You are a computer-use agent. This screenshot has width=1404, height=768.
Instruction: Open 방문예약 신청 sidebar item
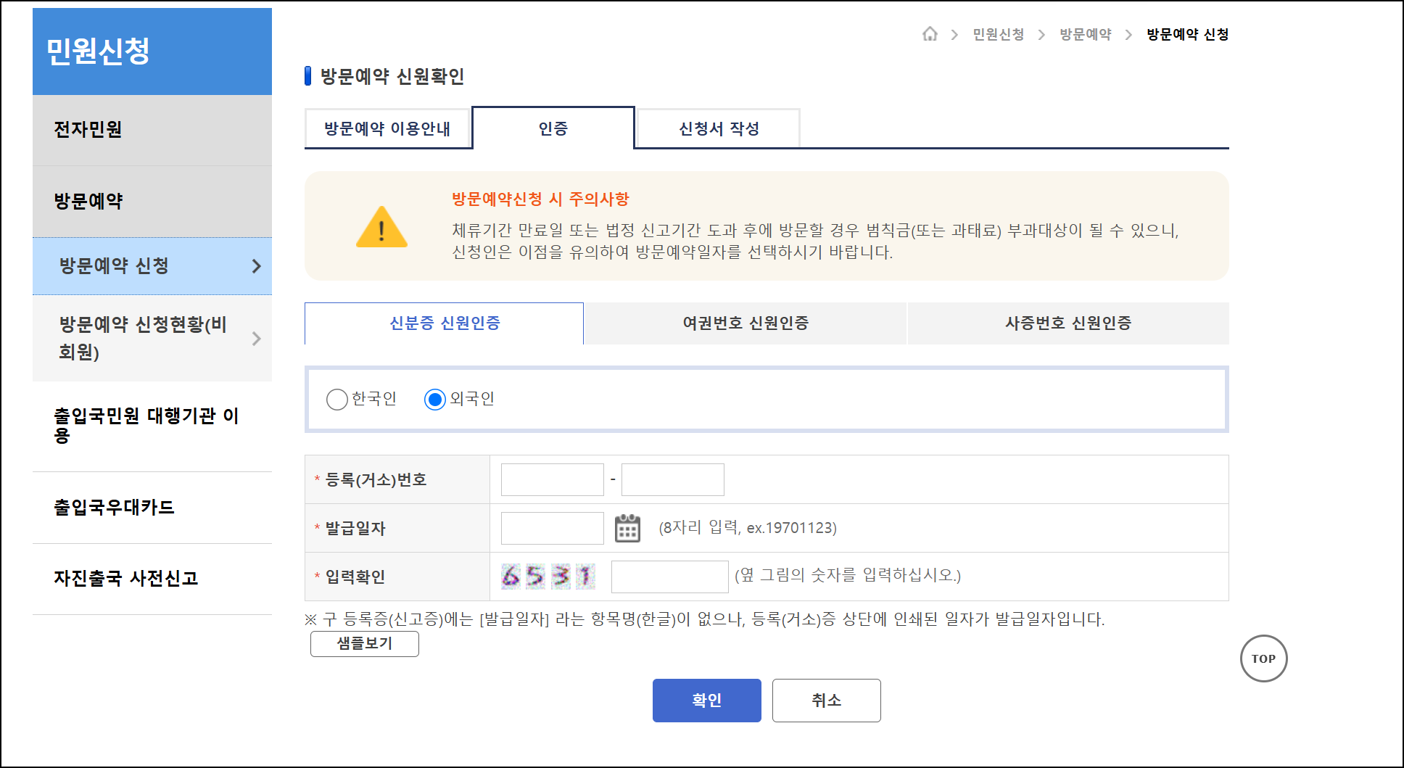pyautogui.click(x=152, y=266)
